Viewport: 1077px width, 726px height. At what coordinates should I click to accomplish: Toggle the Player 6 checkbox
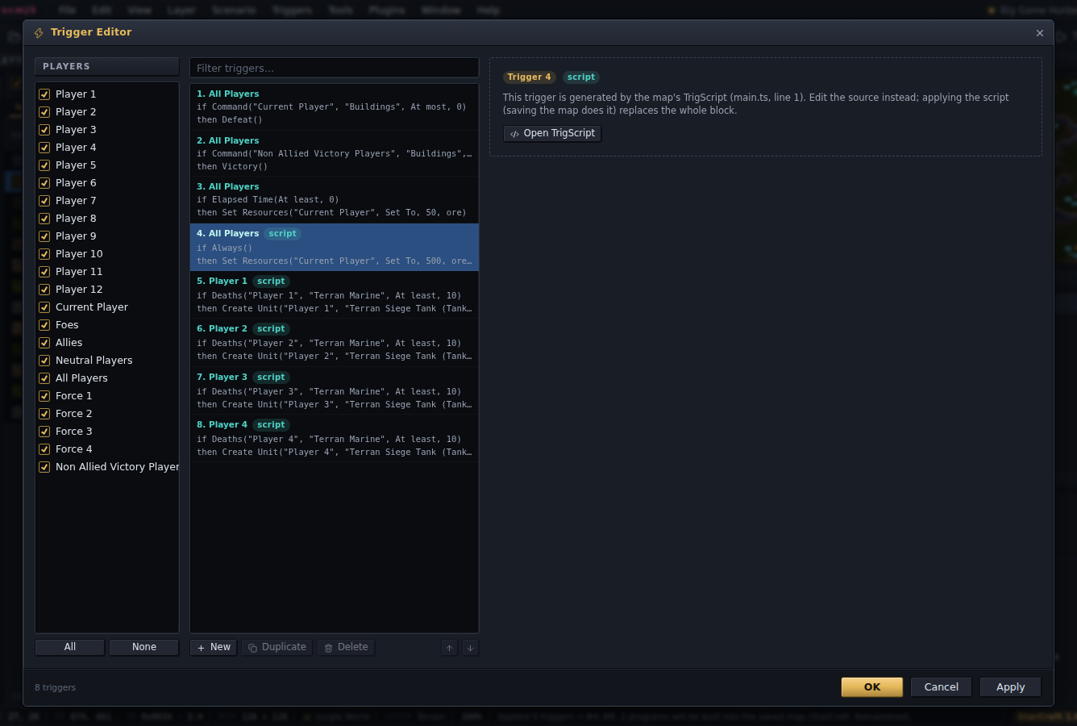tap(44, 183)
